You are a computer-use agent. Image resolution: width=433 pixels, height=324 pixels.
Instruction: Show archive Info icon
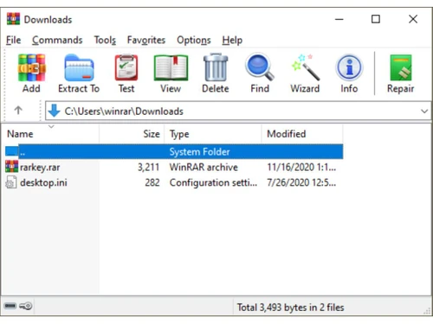pyautogui.click(x=349, y=68)
